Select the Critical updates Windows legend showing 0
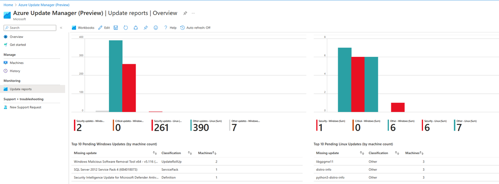 (128, 126)
